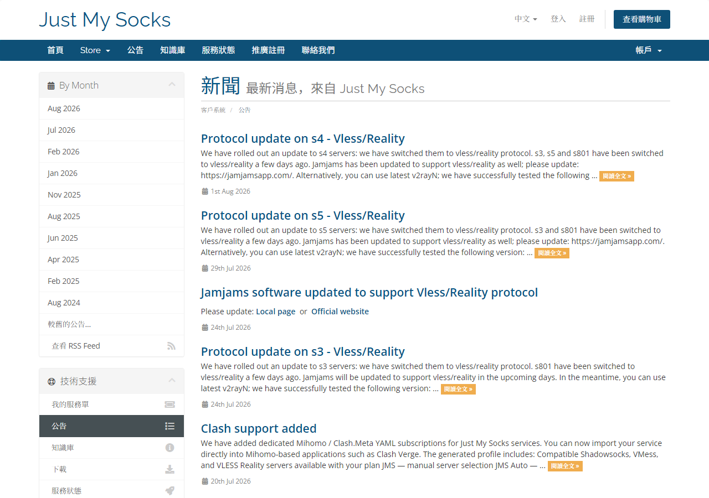Filter announcements by Jul 2026
The height and width of the screenshot is (498, 709).
(111, 130)
